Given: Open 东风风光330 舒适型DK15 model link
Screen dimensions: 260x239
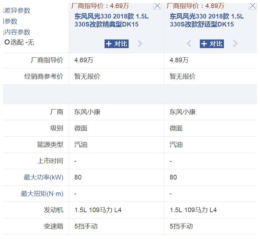Looking at the screenshot, I should pyautogui.click(x=207, y=20).
